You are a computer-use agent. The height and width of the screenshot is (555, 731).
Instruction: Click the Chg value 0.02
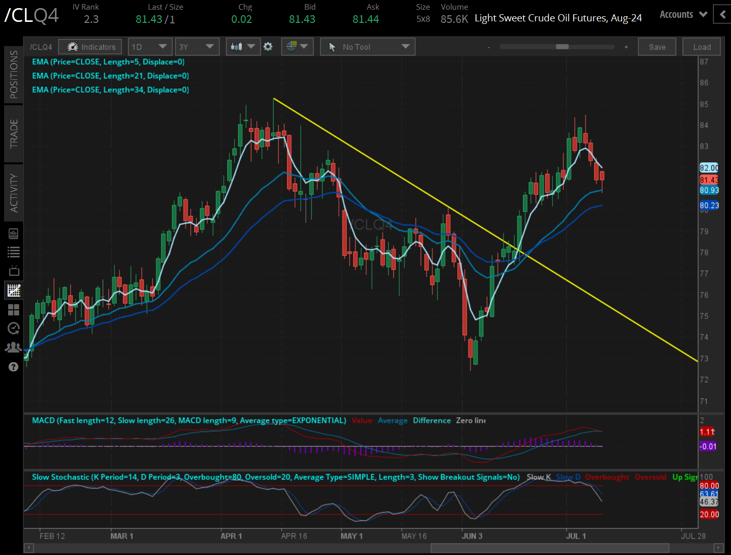pyautogui.click(x=242, y=19)
